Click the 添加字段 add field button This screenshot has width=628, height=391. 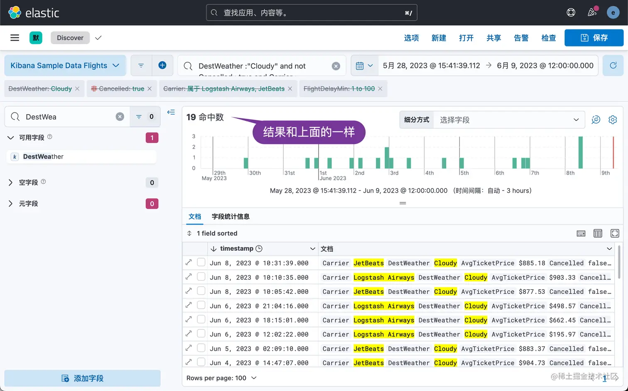[82, 378]
